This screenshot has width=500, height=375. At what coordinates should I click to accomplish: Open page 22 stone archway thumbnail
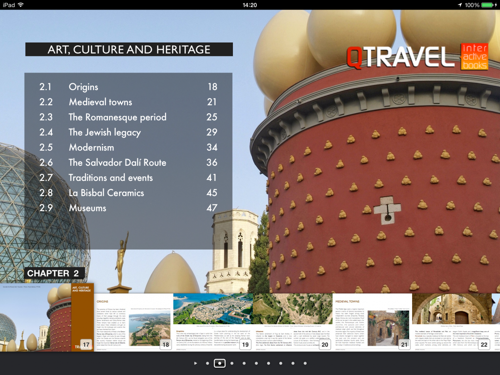tap(452, 322)
